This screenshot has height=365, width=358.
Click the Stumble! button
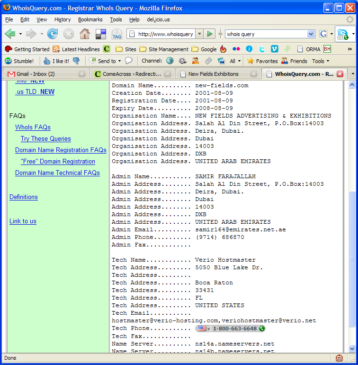[19, 61]
